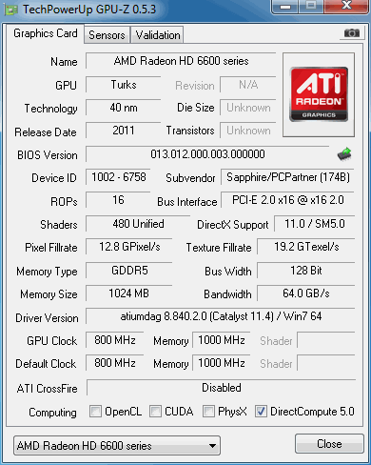Select the Driver Version text field

221,316
